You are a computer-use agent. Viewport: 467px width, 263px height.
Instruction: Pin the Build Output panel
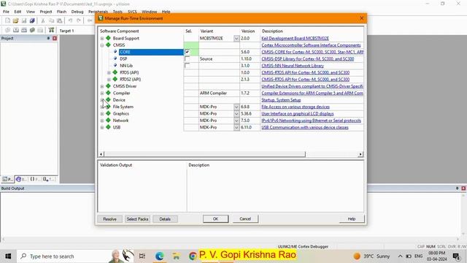458,188
